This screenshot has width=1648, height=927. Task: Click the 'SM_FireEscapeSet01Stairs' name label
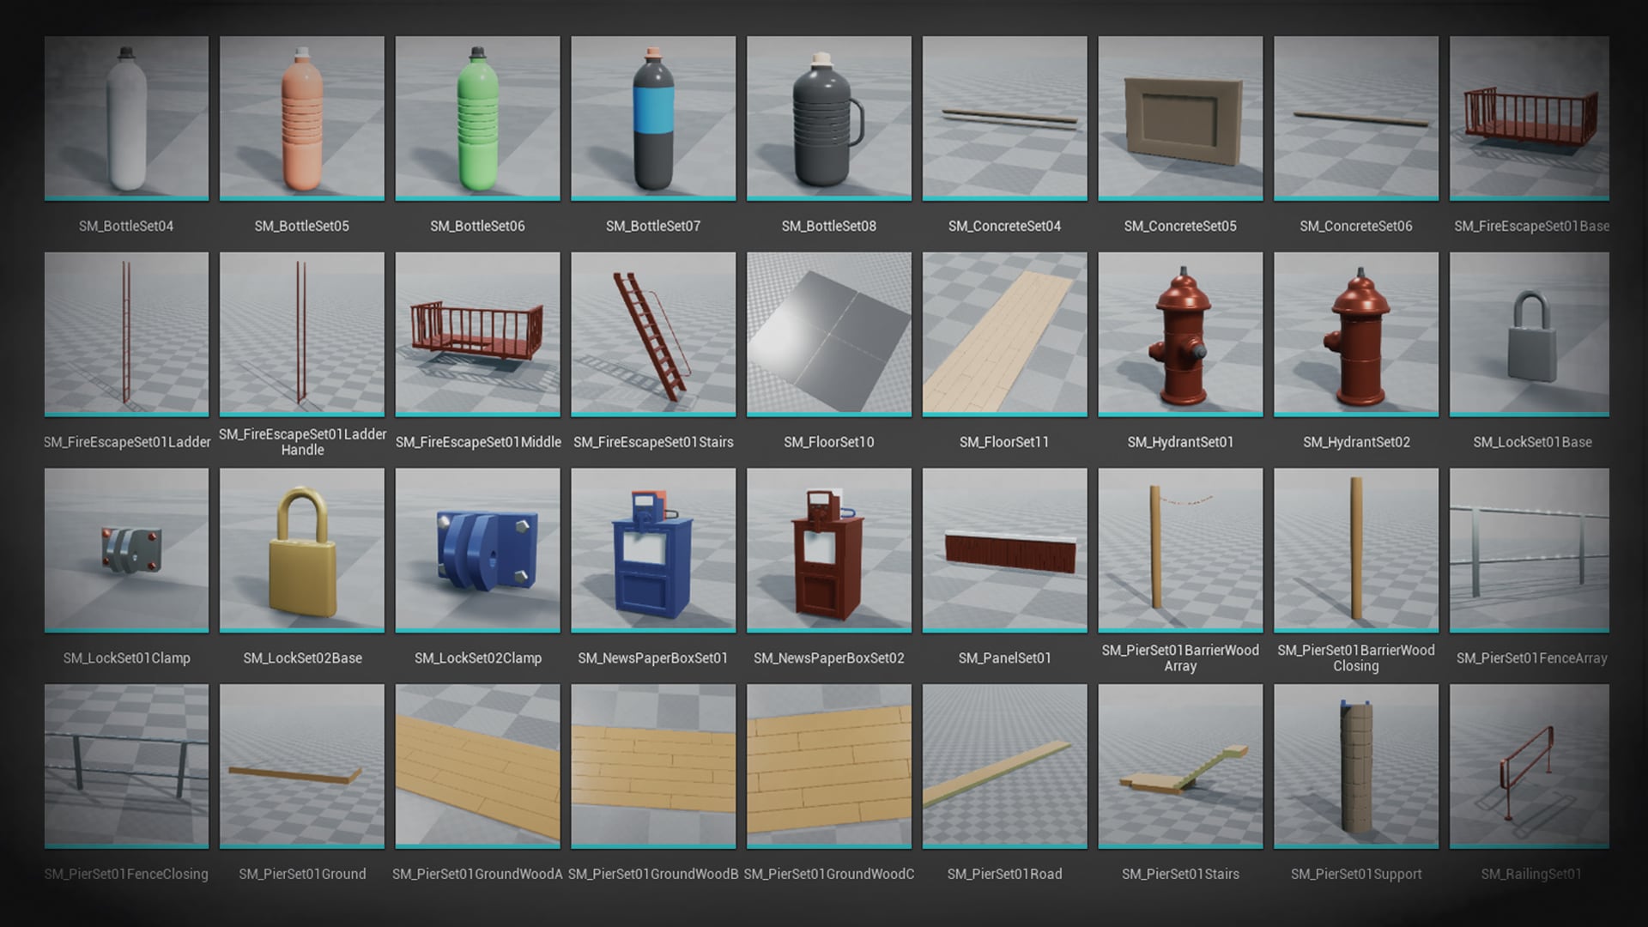click(653, 442)
